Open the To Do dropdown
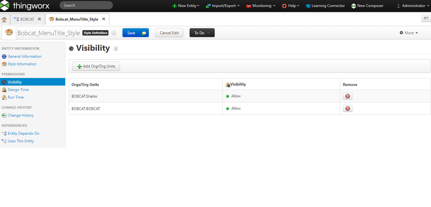Image resolution: width=431 pixels, height=207 pixels. pos(202,33)
